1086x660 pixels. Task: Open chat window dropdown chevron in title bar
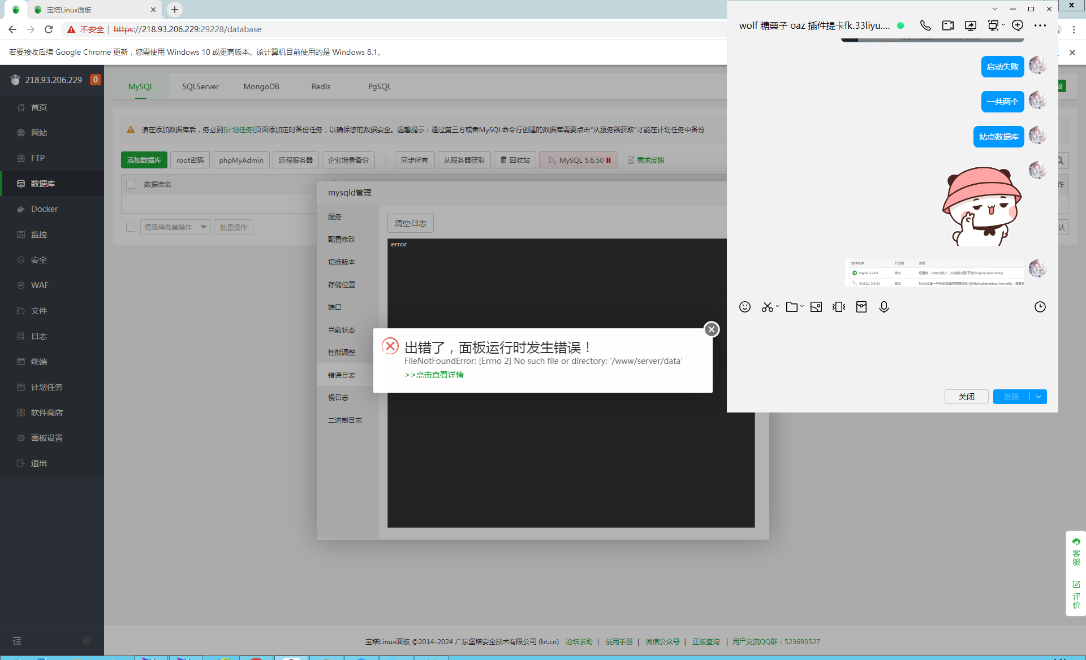995,9
